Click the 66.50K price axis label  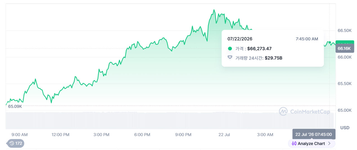click(x=344, y=30)
